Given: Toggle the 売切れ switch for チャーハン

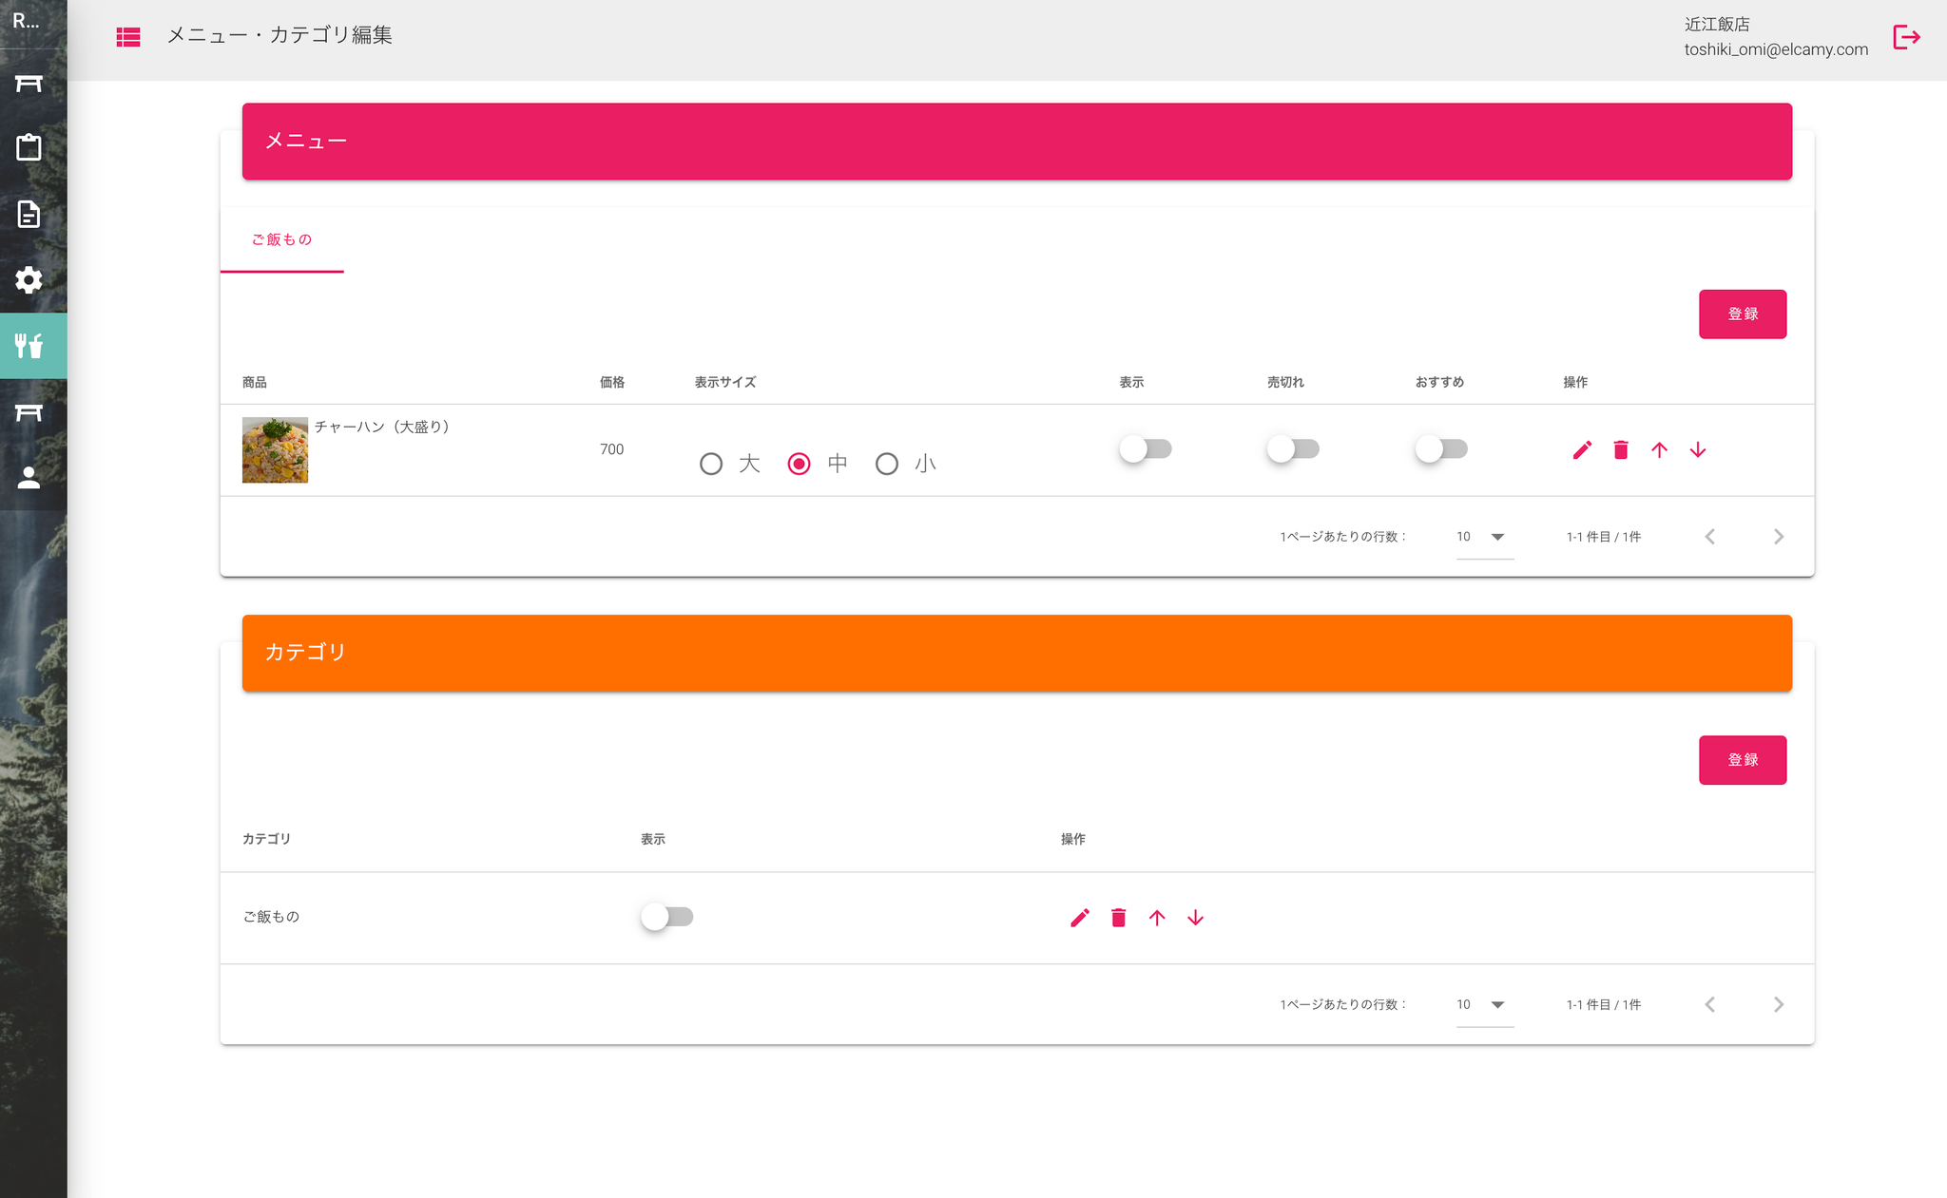Looking at the screenshot, I should [x=1293, y=448].
